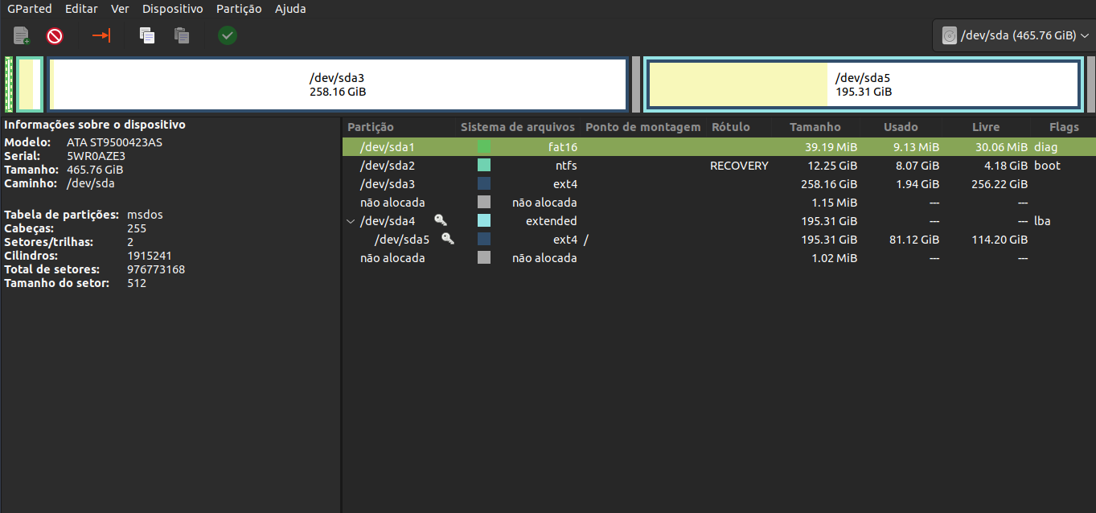Viewport: 1096px width, 513px height.
Task: Click the ntfs teal color swatch
Action: tap(484, 165)
